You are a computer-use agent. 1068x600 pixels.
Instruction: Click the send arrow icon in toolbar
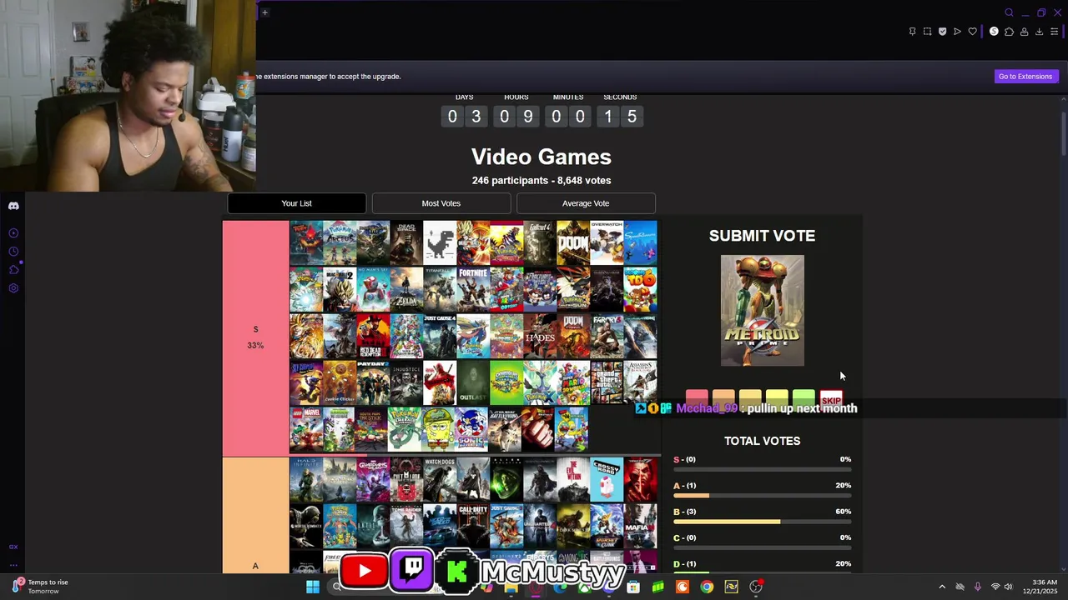pos(957,32)
